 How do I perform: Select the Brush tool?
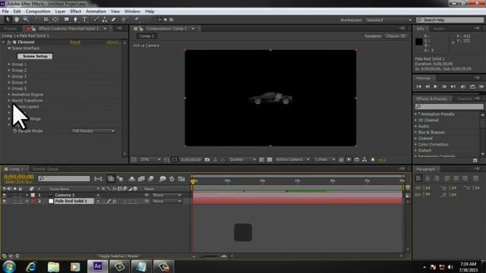(x=96, y=20)
